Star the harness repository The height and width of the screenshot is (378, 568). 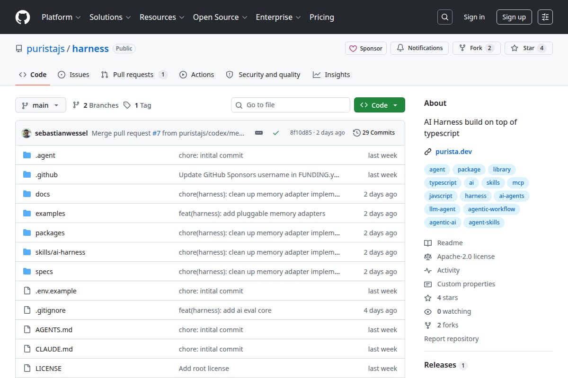[529, 48]
